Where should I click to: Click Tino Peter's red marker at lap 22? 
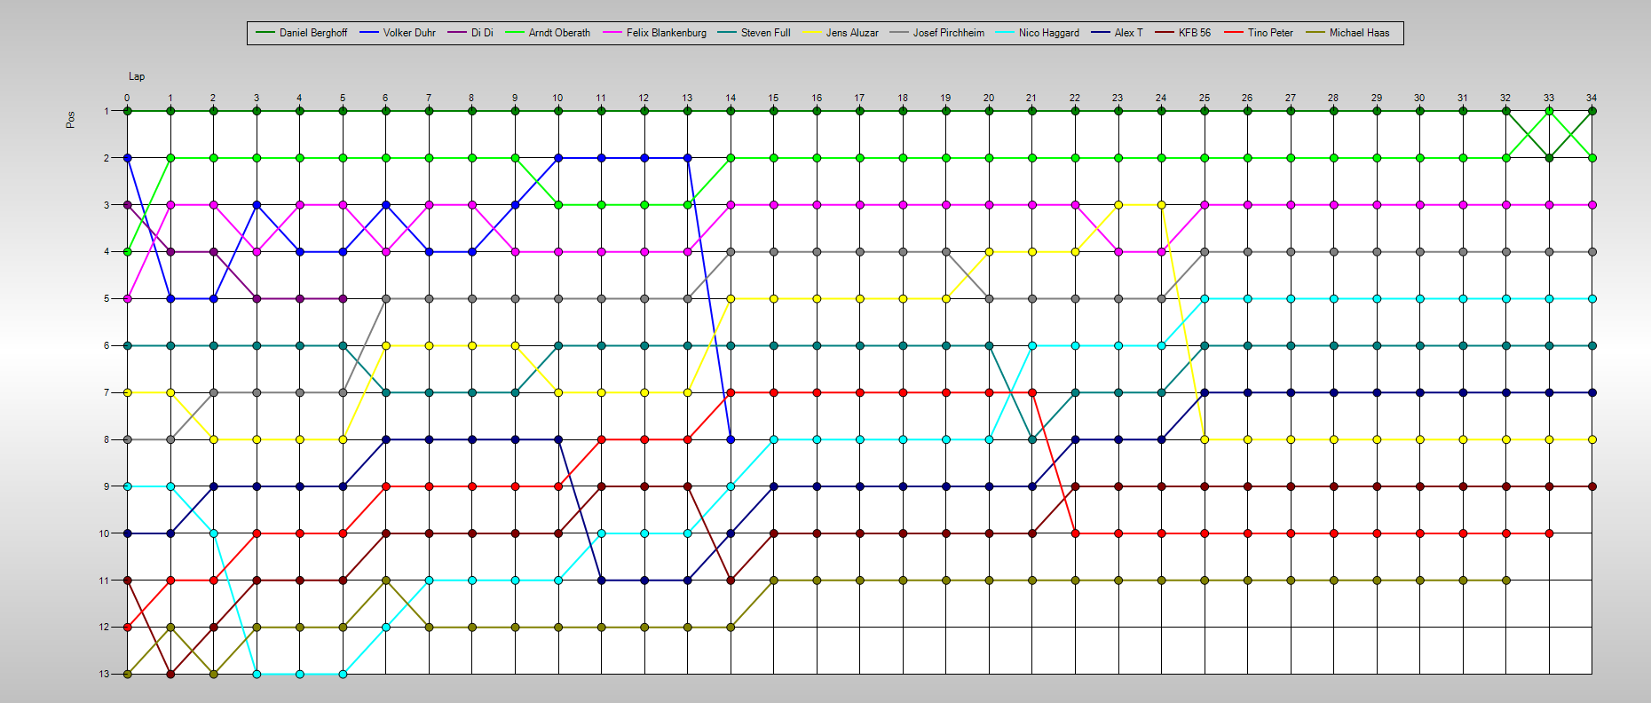point(1075,533)
